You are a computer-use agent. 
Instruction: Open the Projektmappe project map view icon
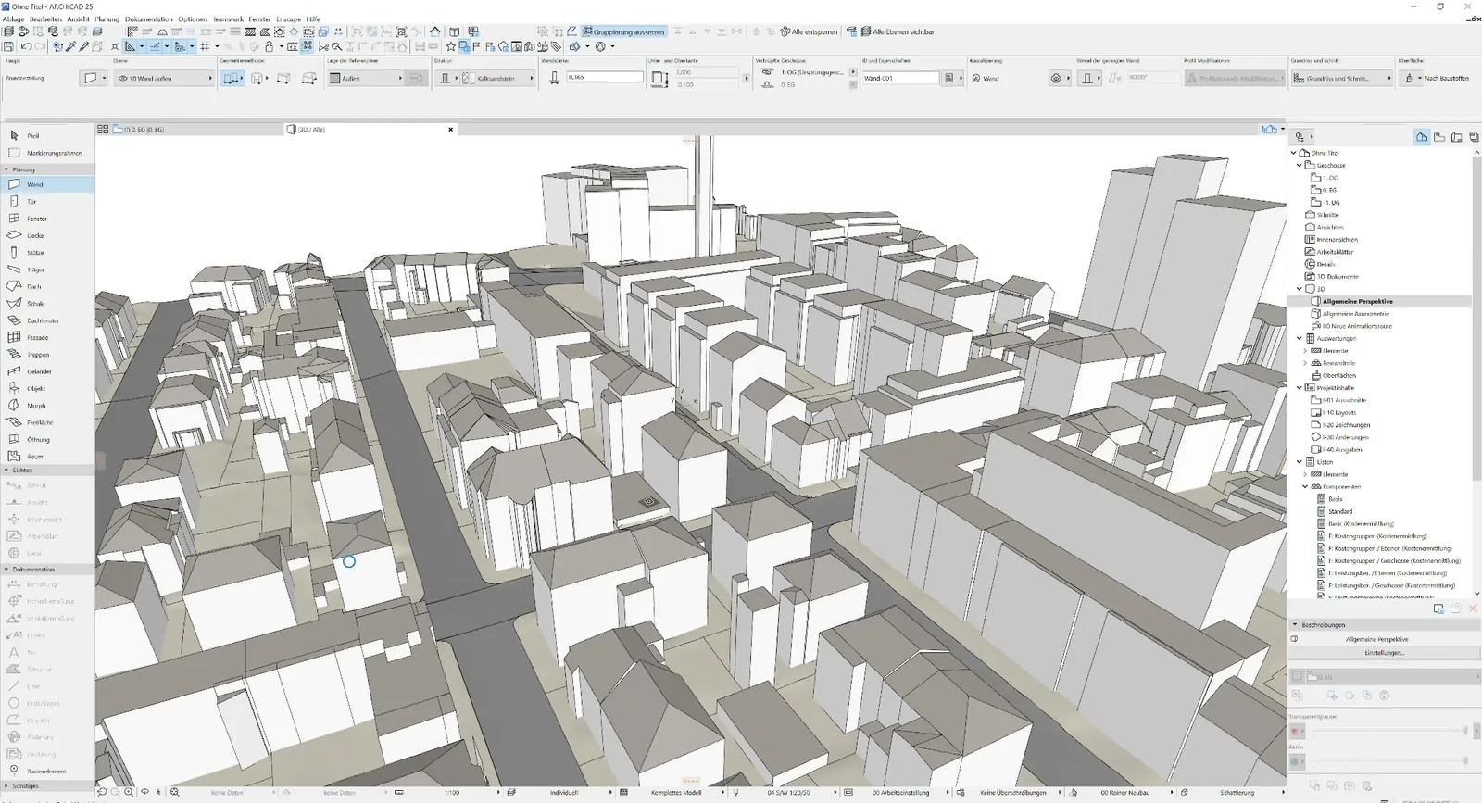[1422, 137]
